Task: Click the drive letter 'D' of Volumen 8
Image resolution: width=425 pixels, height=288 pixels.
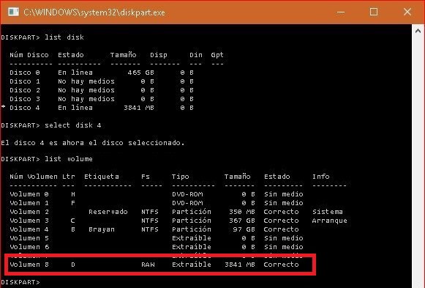Action: pos(73,265)
